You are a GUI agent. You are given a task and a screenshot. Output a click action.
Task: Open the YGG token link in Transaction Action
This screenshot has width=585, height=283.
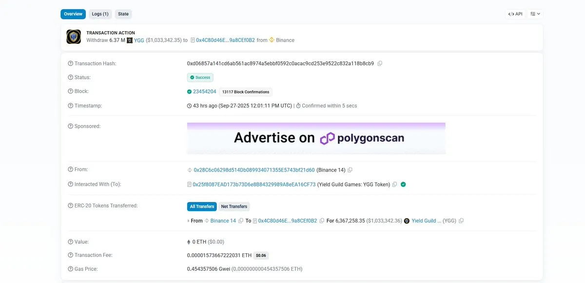pyautogui.click(x=139, y=40)
